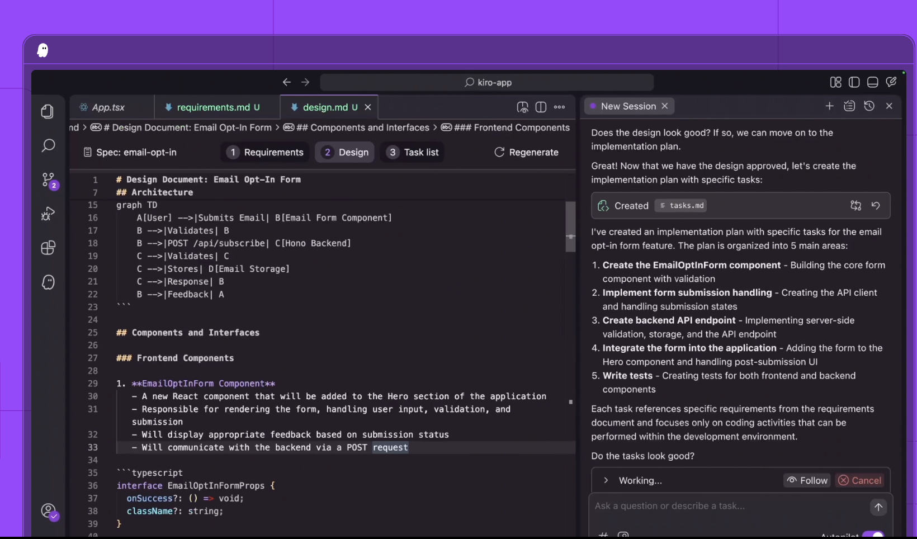
Task: Open the Frontend Components breadcrumb
Action: (505, 127)
